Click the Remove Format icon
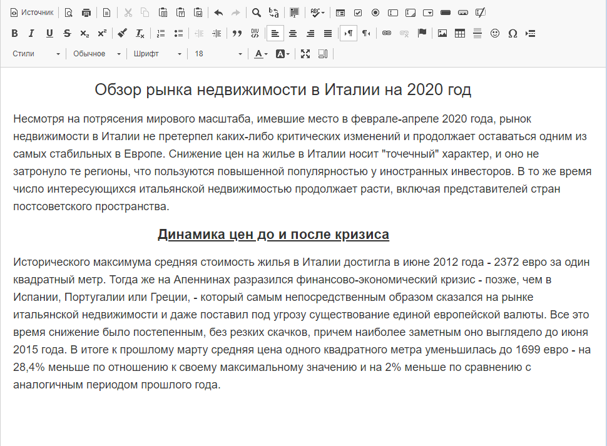Viewport: 607px width, 446px height. 140,33
